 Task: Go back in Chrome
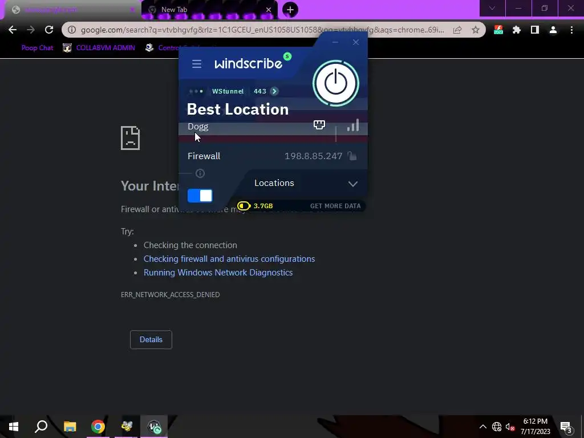click(13, 30)
